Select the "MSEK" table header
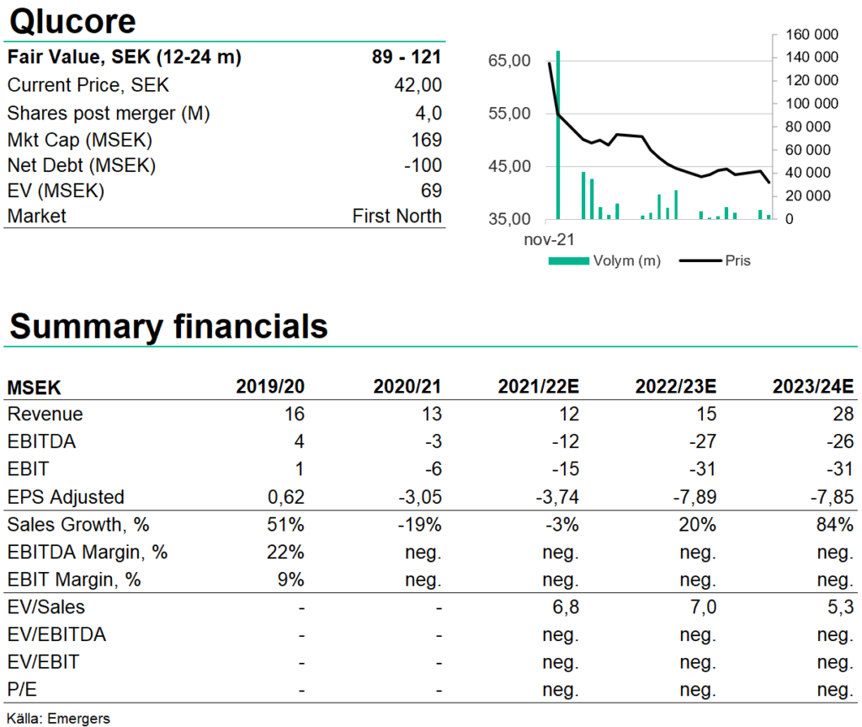 (x=34, y=388)
